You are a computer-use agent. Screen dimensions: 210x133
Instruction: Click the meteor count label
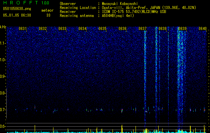coord(47,10)
